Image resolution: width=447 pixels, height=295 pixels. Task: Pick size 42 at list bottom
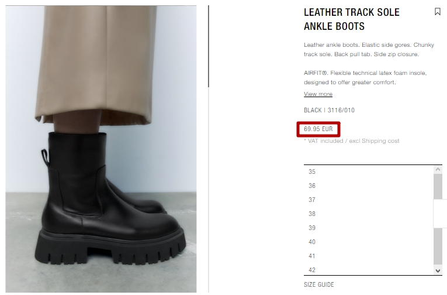(369, 269)
